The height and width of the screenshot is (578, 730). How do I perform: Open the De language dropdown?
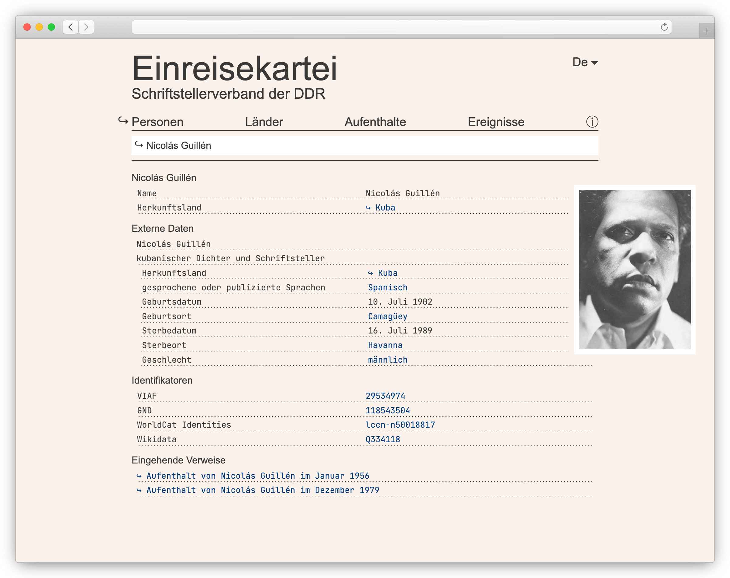(x=585, y=62)
